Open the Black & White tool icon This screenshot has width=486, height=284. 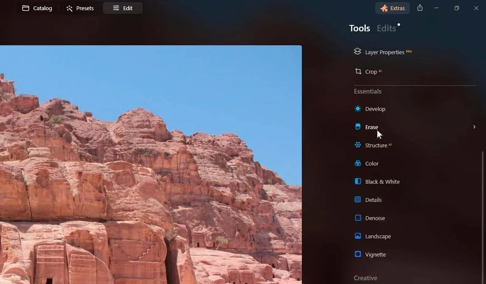[358, 182]
